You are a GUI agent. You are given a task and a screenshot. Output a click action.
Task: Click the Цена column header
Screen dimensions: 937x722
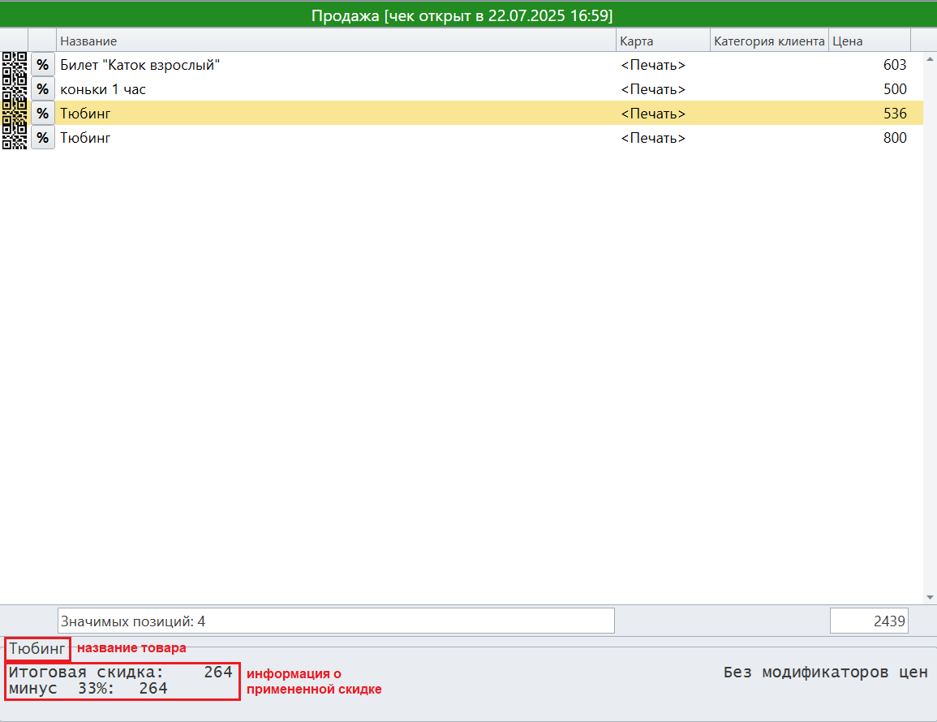(x=870, y=41)
